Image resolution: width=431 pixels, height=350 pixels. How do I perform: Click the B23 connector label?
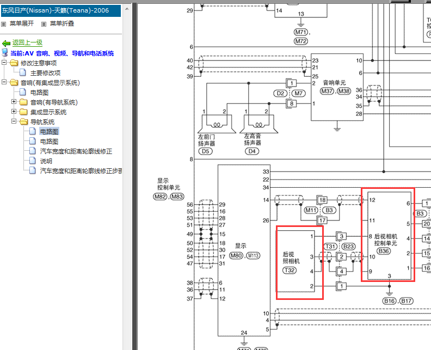[348, 247]
